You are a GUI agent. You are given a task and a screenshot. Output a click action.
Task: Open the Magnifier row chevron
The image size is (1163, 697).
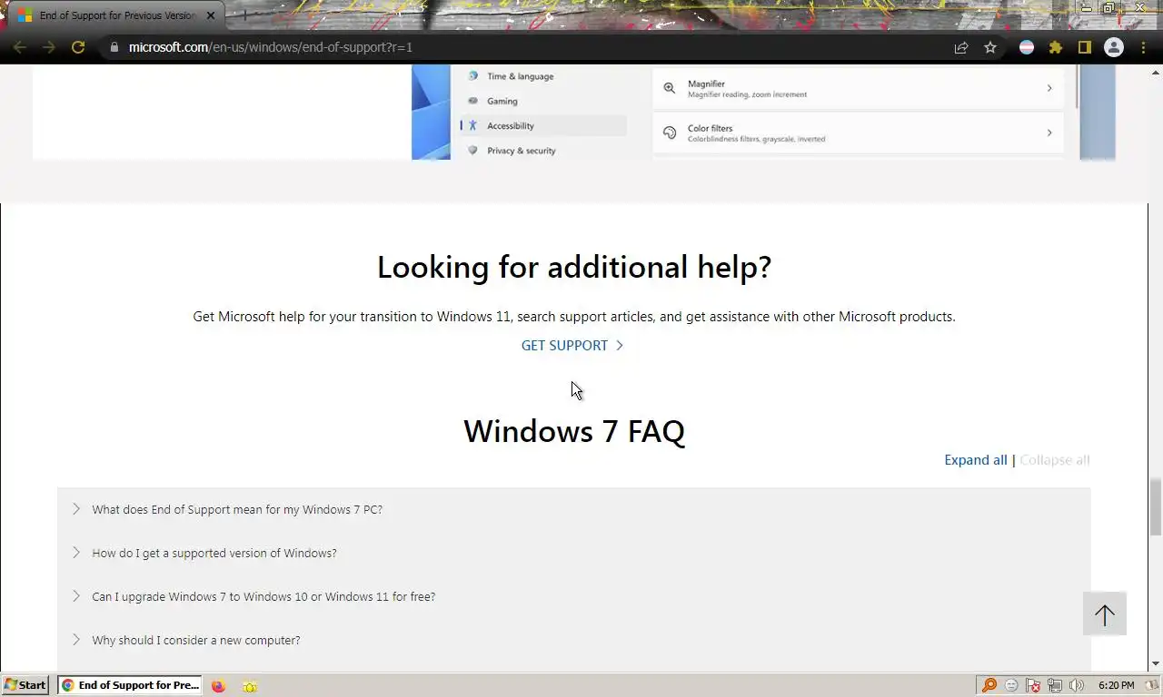tap(1049, 88)
